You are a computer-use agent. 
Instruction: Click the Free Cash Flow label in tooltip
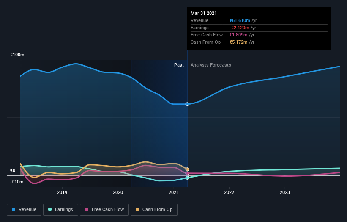point(207,35)
